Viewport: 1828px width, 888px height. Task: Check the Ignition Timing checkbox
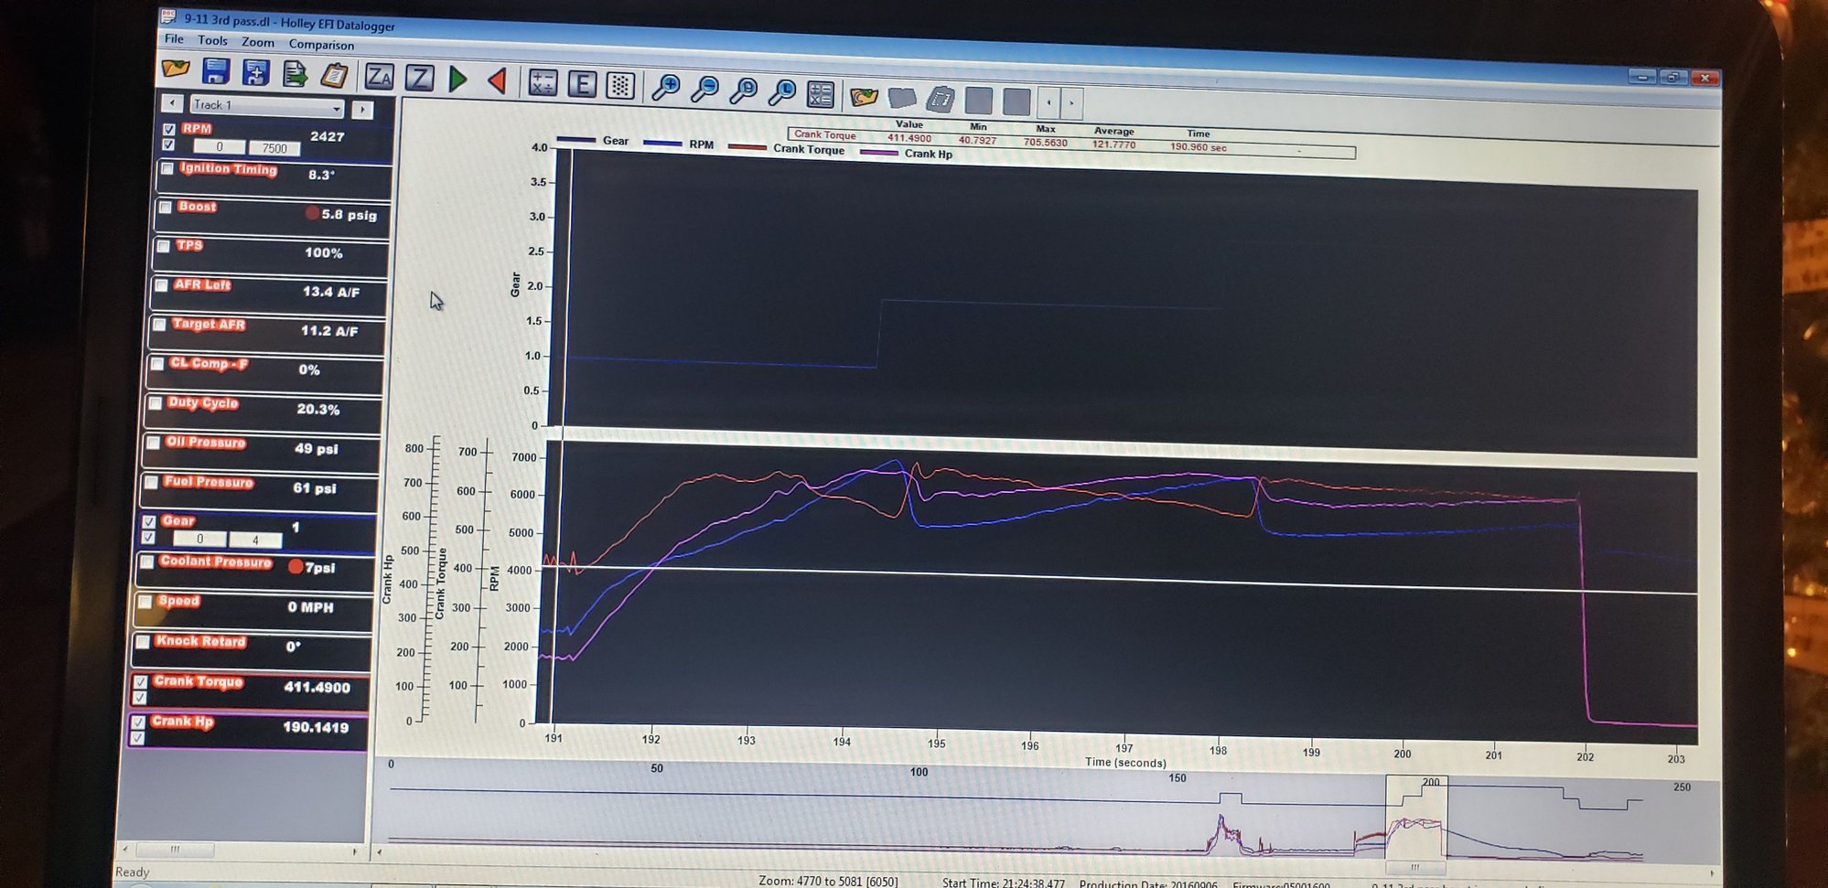tap(167, 169)
